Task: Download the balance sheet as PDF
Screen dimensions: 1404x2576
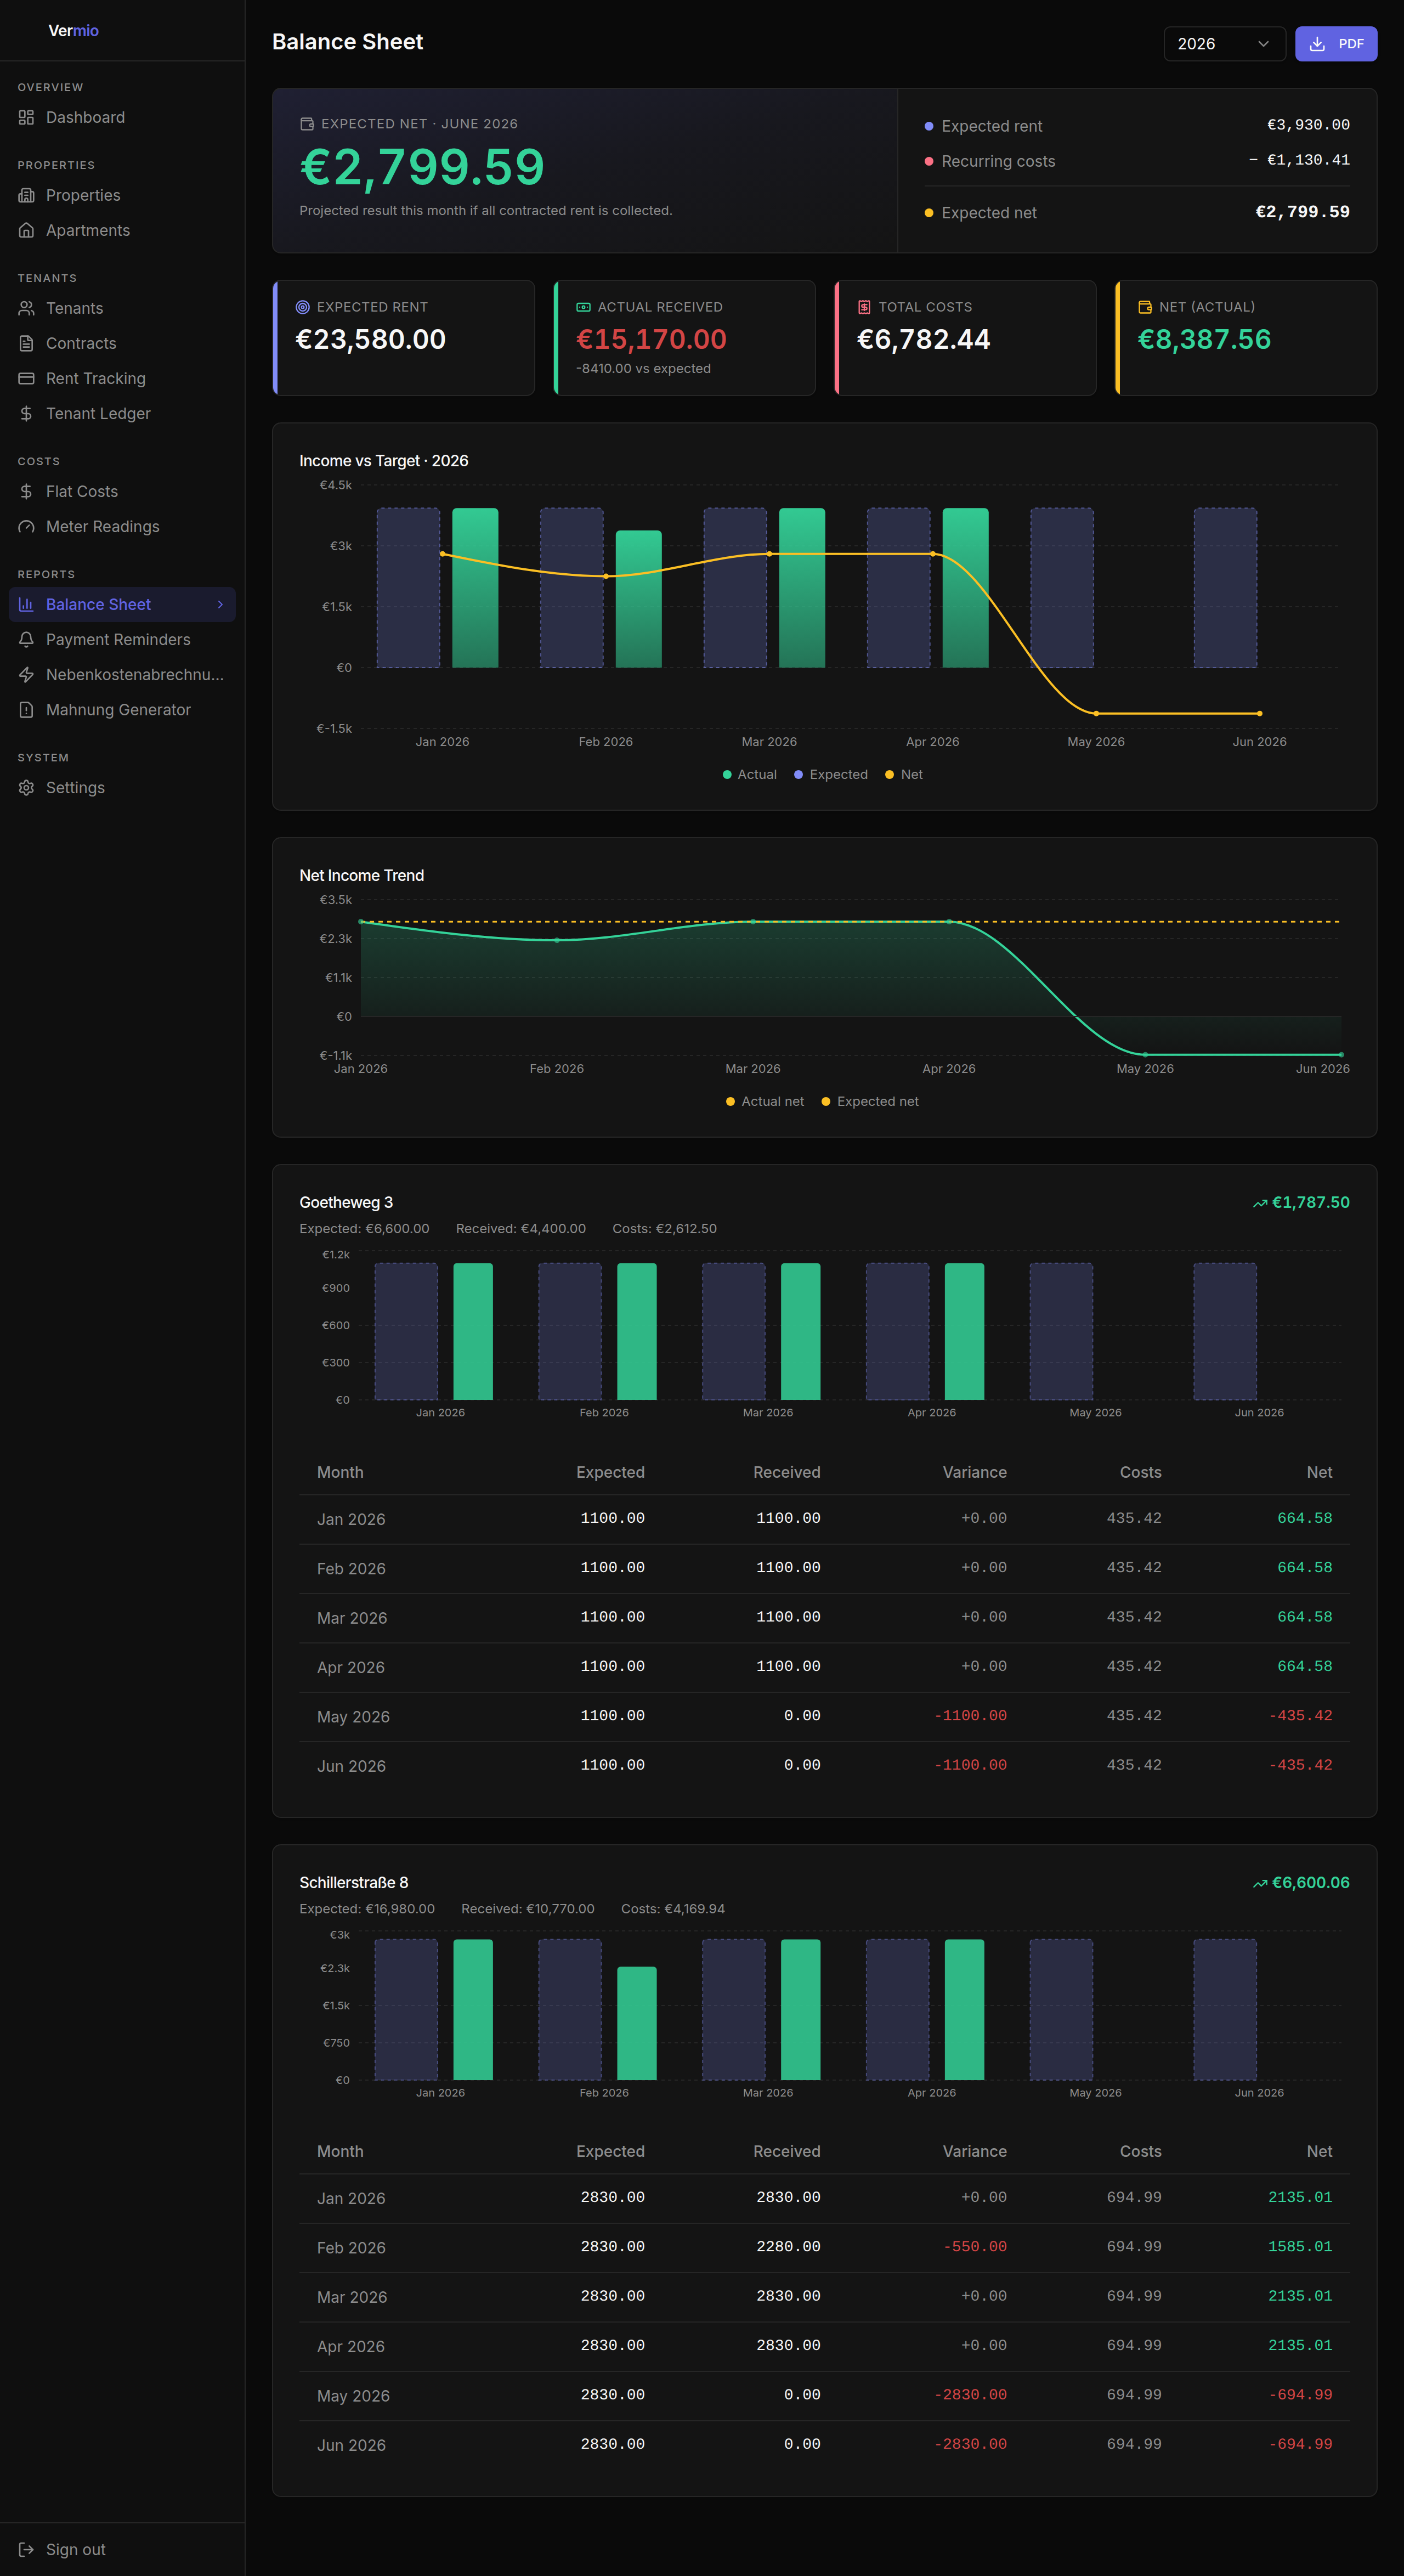Action: pos(1335,44)
